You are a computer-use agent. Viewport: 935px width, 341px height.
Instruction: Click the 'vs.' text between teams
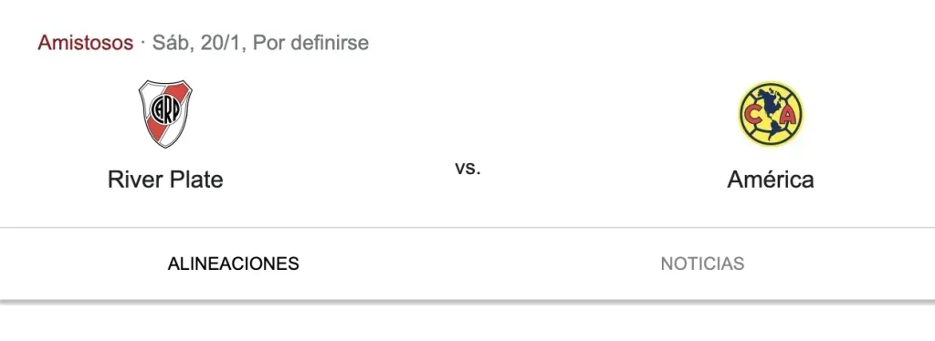468,169
